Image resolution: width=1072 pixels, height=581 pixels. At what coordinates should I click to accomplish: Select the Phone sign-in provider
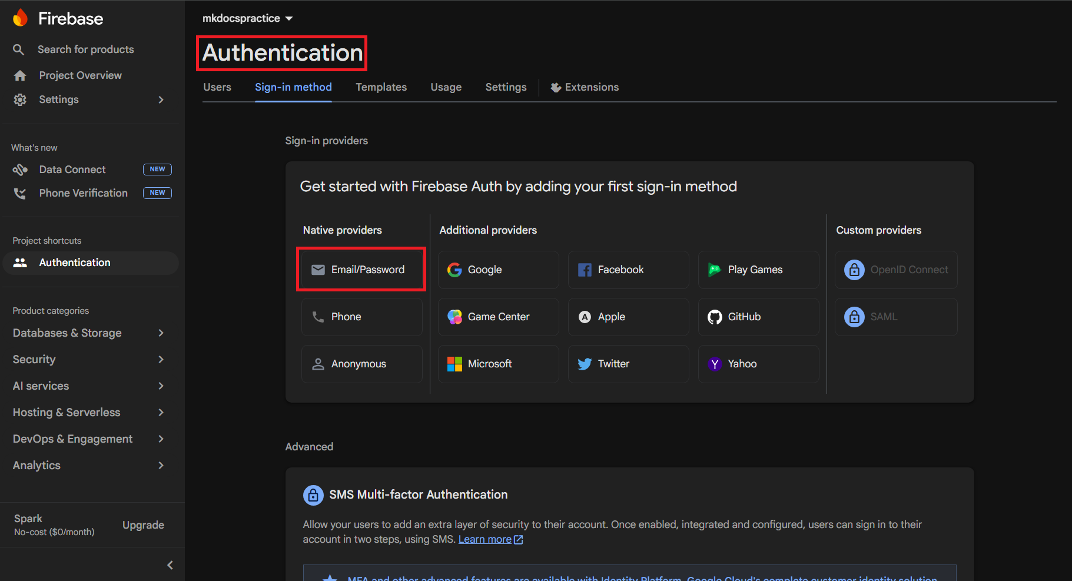click(361, 316)
